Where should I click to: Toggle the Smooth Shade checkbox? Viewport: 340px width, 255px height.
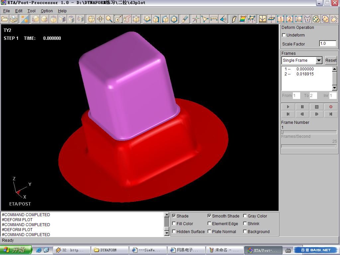click(x=210, y=216)
